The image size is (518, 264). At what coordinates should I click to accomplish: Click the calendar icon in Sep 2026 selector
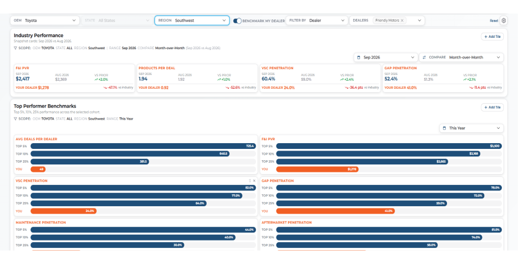[359, 57]
